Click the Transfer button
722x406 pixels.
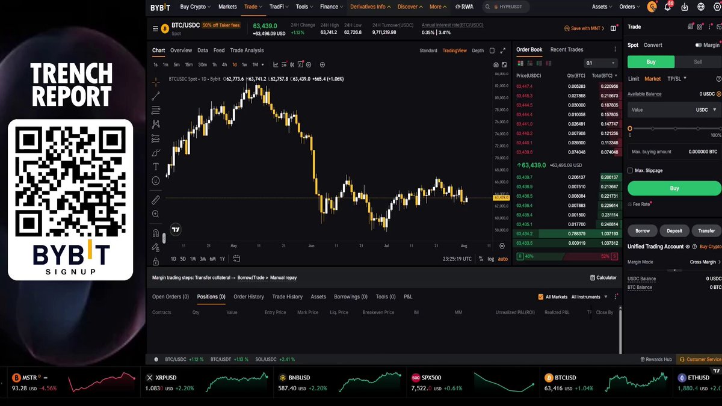(x=706, y=230)
